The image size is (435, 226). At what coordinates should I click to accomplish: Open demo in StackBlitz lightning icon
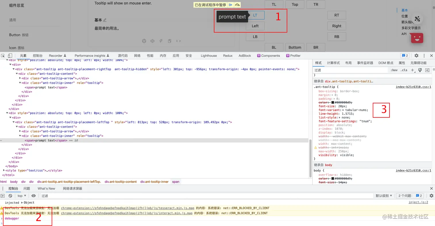[161, 41]
